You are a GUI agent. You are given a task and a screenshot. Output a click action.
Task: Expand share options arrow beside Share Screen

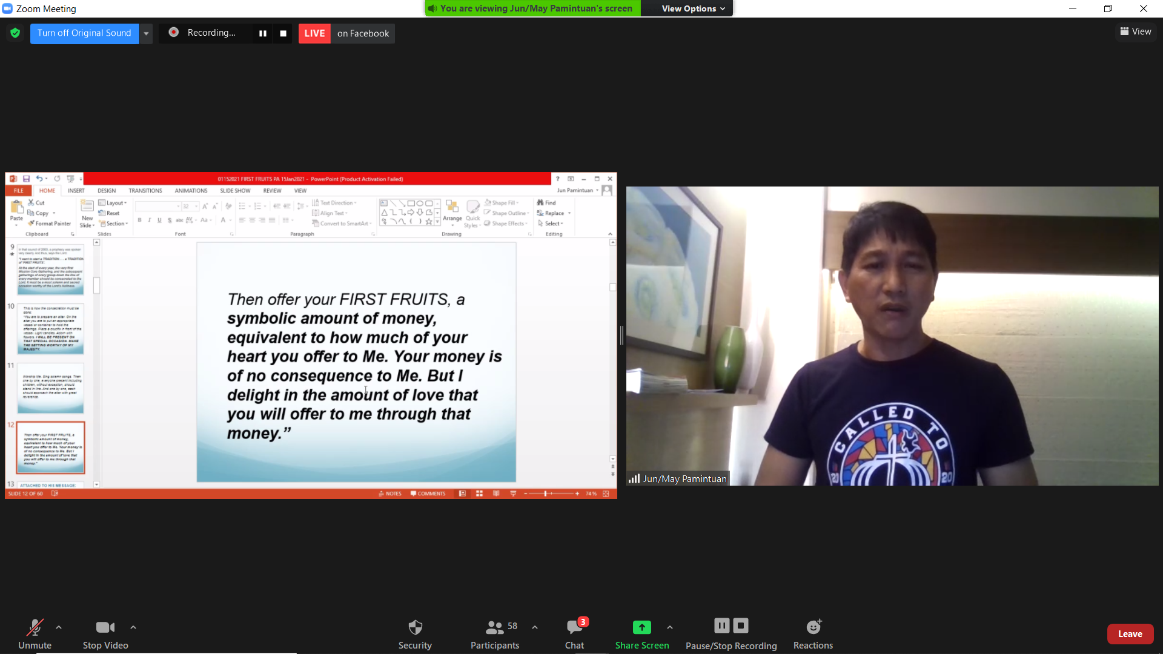[670, 627]
